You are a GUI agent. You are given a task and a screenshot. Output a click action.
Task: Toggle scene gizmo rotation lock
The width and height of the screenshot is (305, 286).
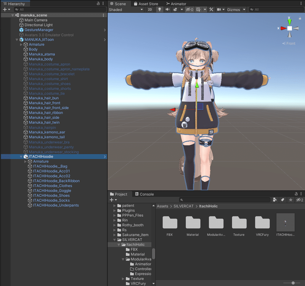[300, 18]
